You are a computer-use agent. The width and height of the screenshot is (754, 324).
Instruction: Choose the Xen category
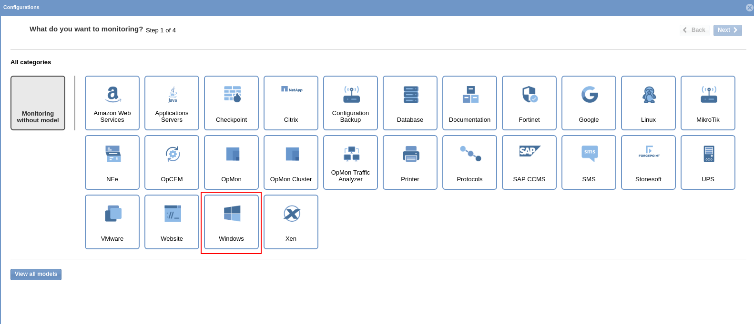(291, 222)
